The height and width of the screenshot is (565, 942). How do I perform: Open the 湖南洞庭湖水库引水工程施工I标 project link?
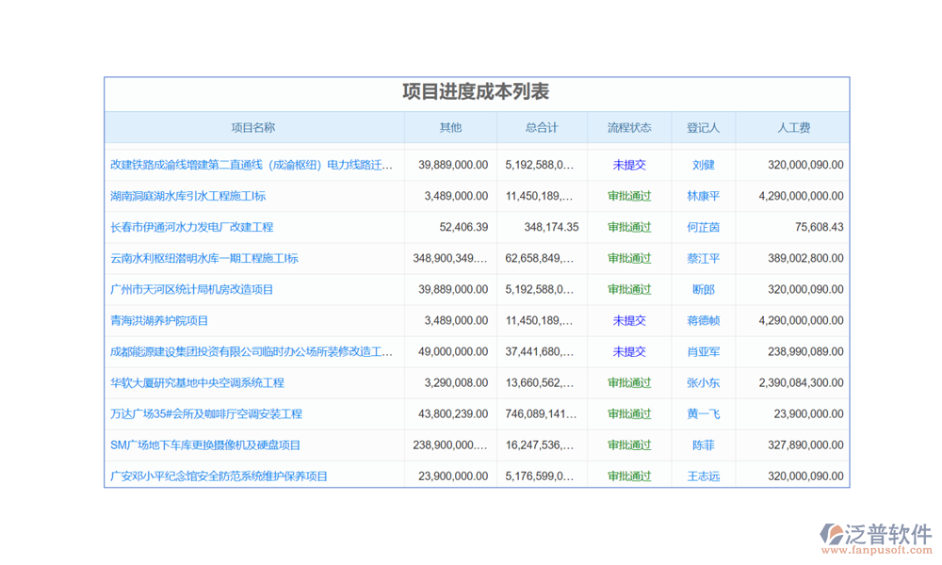pos(187,196)
